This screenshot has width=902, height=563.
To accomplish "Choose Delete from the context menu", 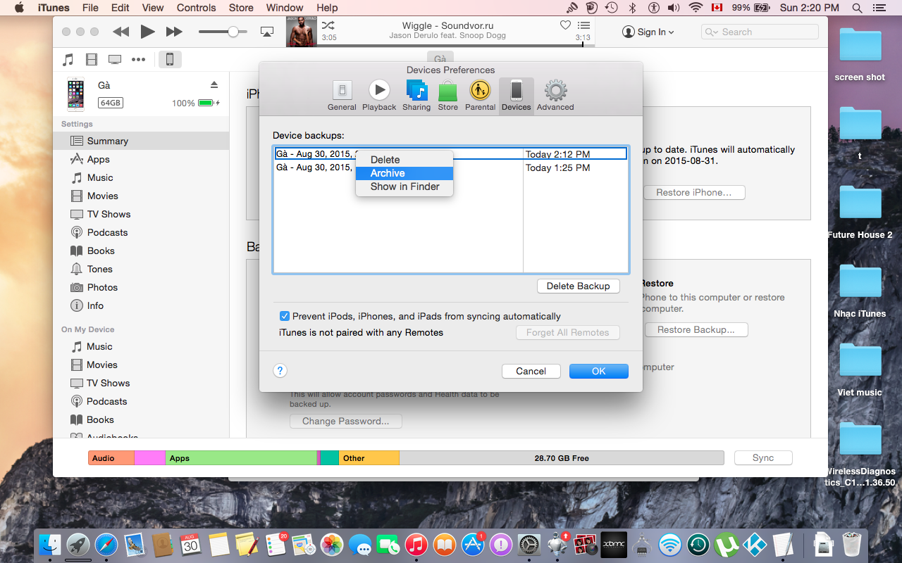I will tap(404, 160).
